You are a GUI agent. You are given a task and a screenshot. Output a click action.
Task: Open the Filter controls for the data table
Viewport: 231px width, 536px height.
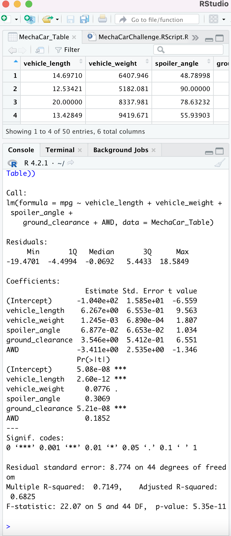pyautogui.click(x=67, y=49)
